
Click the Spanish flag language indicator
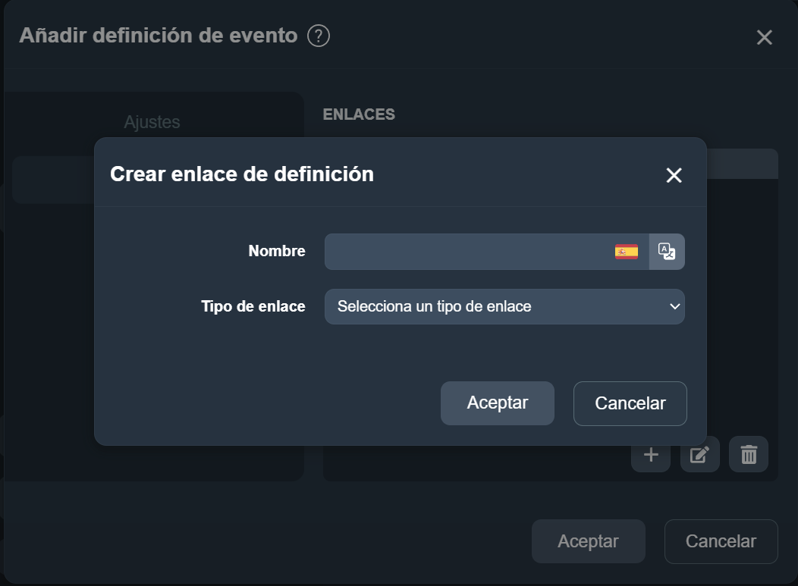tap(627, 251)
